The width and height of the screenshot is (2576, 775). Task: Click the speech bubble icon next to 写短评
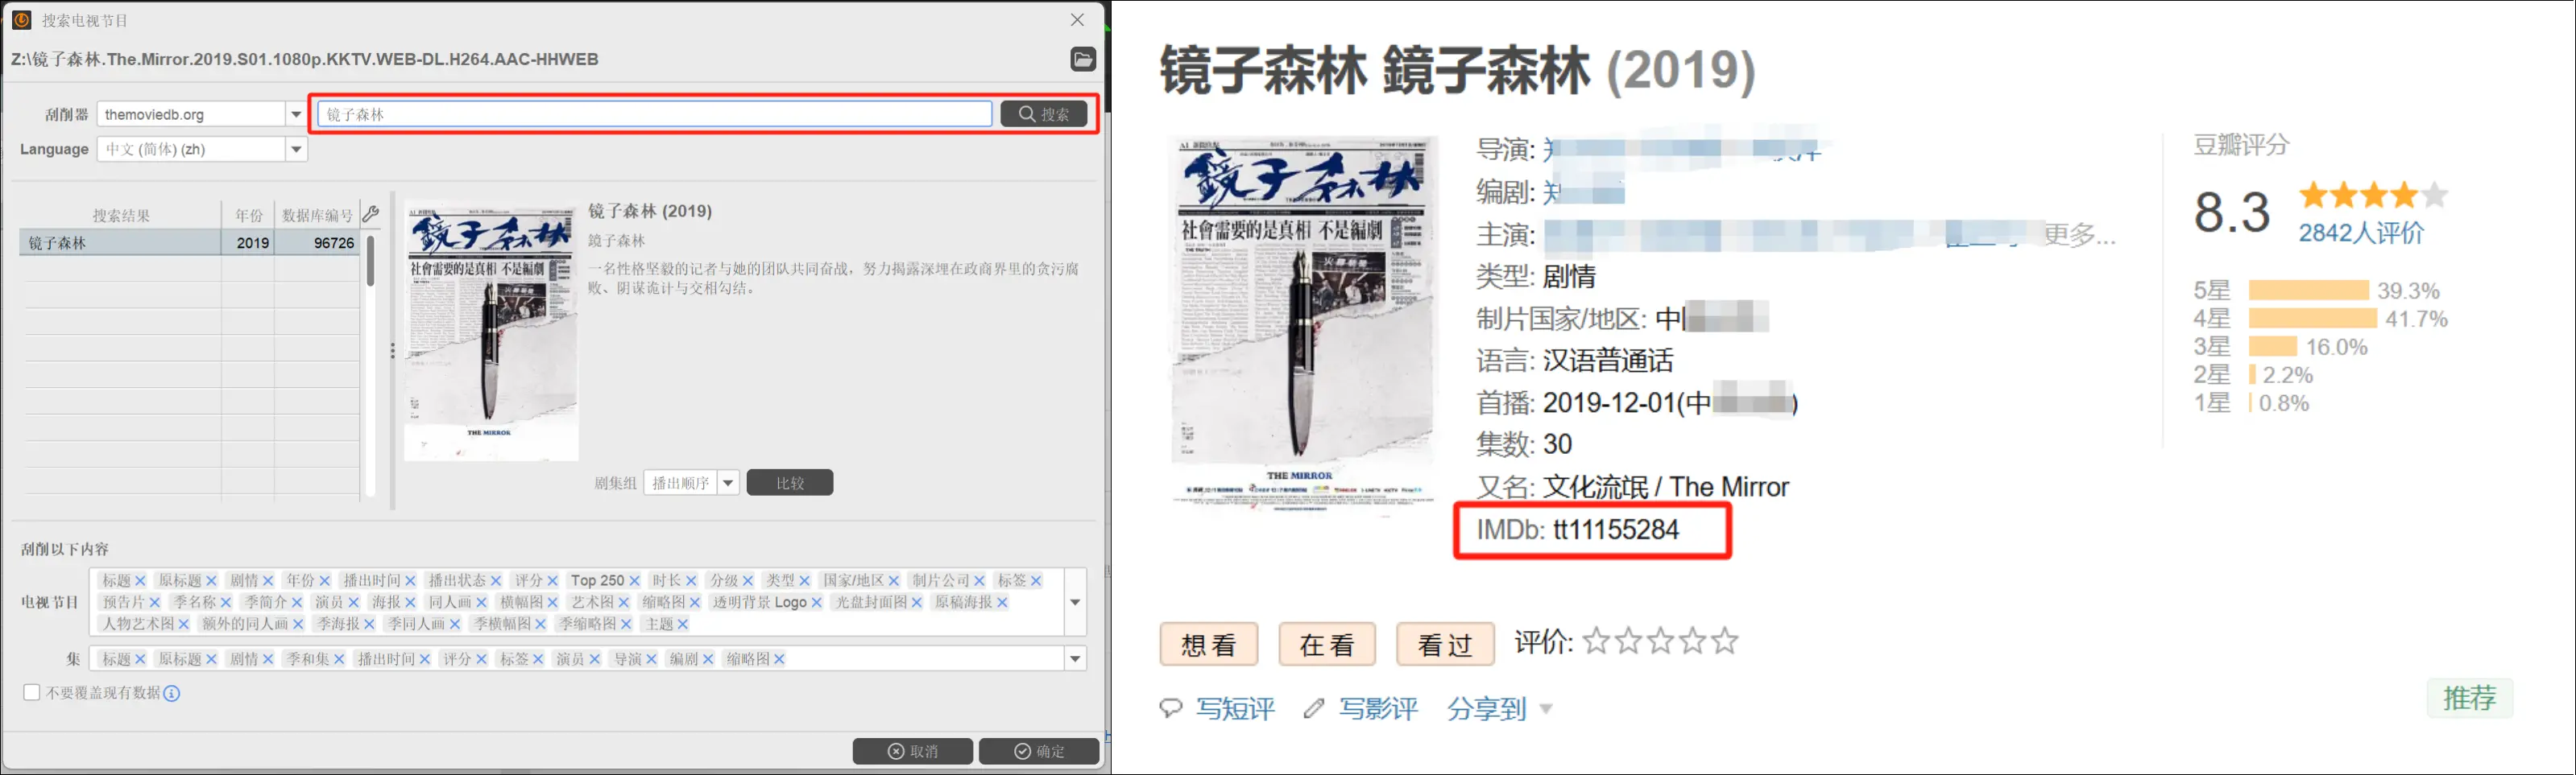pos(1172,709)
